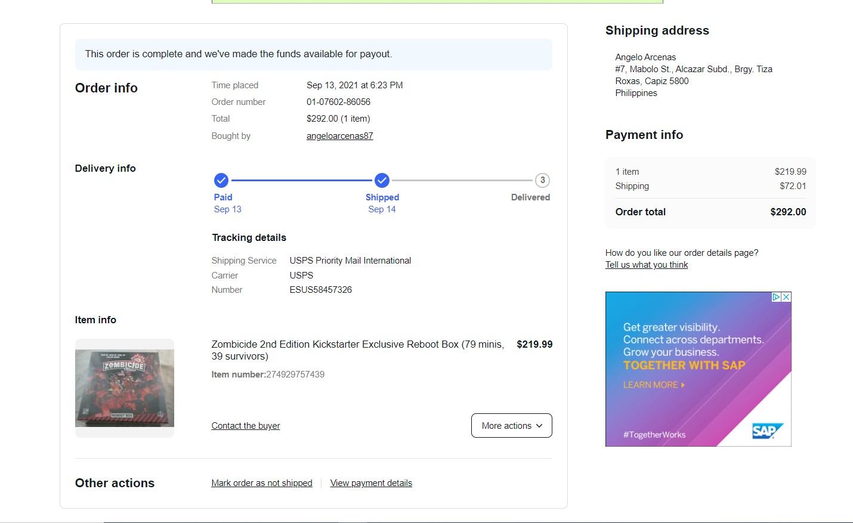The width and height of the screenshot is (853, 523).
Task: Click the Zombicide 2nd Edition item title
Action: (357, 350)
